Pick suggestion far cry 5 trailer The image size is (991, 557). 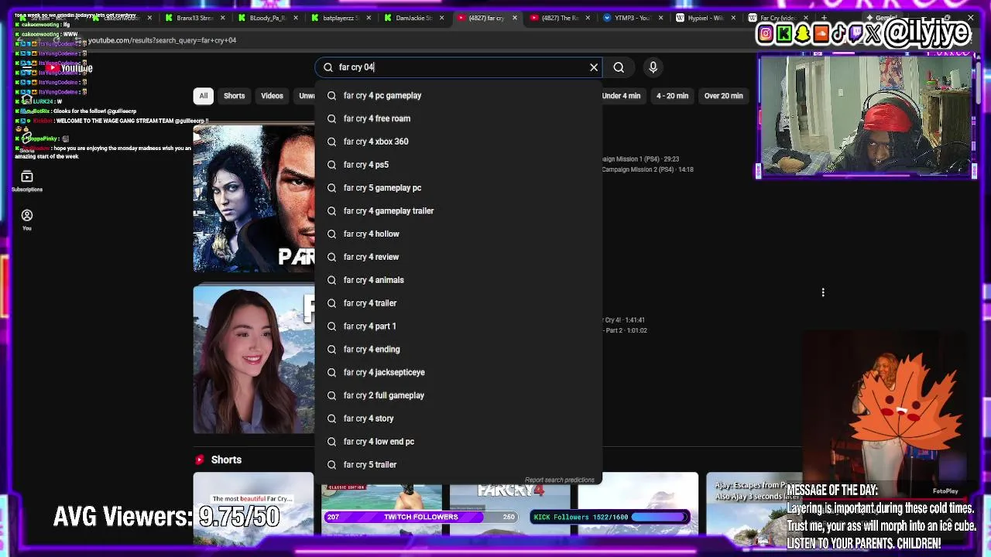458,465
